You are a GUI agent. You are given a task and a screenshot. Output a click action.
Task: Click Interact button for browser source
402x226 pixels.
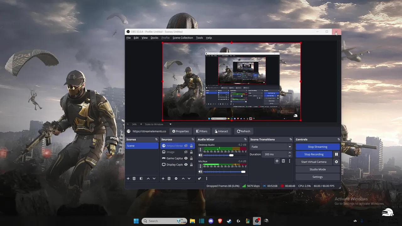(221, 131)
